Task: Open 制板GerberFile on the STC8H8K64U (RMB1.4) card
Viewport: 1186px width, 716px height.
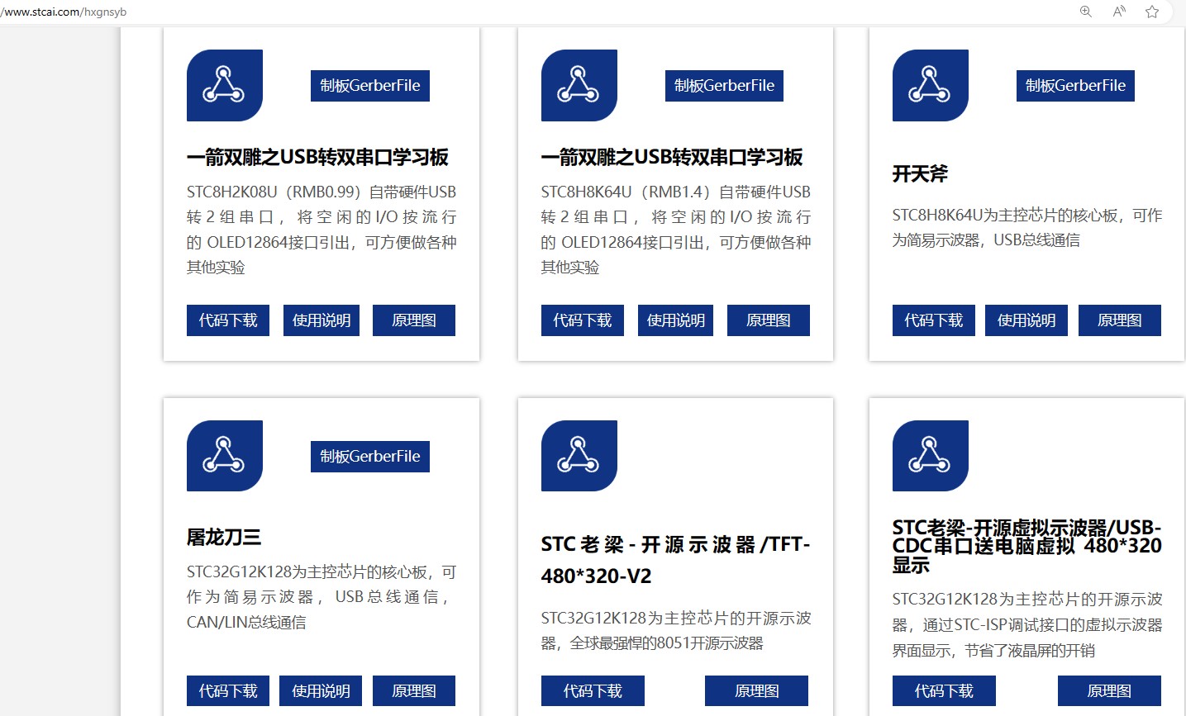Action: (x=724, y=86)
